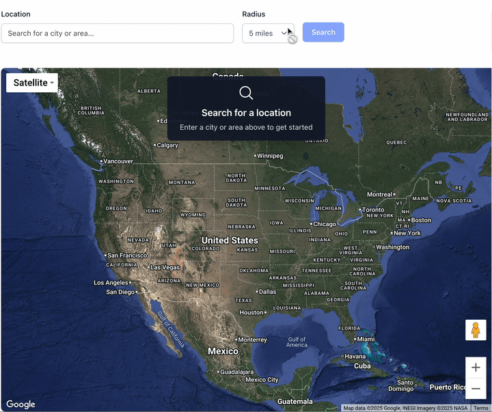Screen dimensions: 492x412
Task: Click the Havana city marker
Action: 342,357
